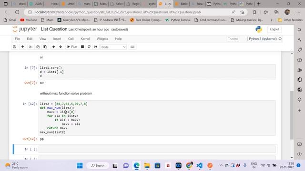Run the selected cell

click(72, 47)
